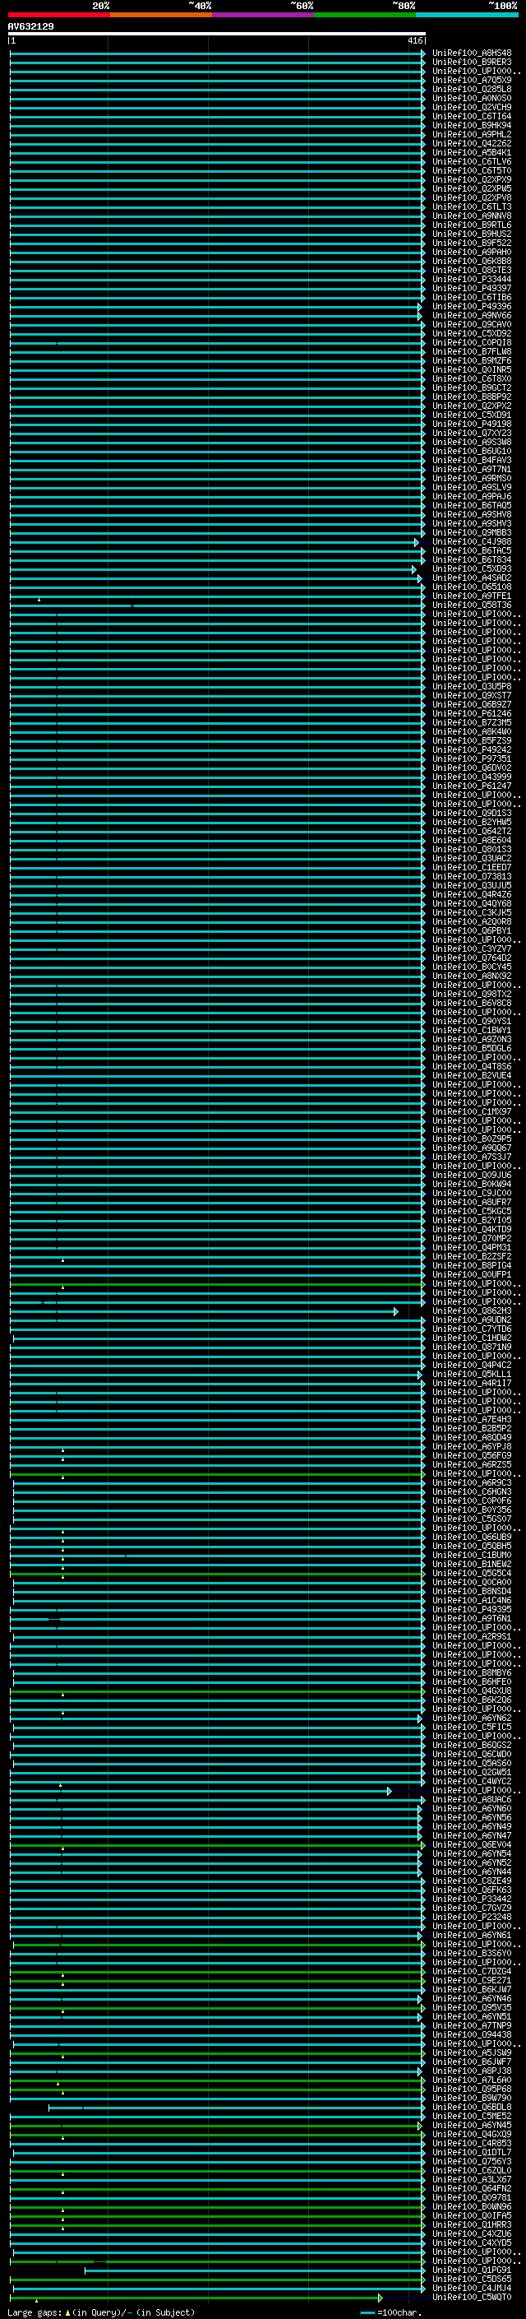Viewport: 526px width, 2319px height.
Task: Click the white query sequence bar
Action: (217, 35)
